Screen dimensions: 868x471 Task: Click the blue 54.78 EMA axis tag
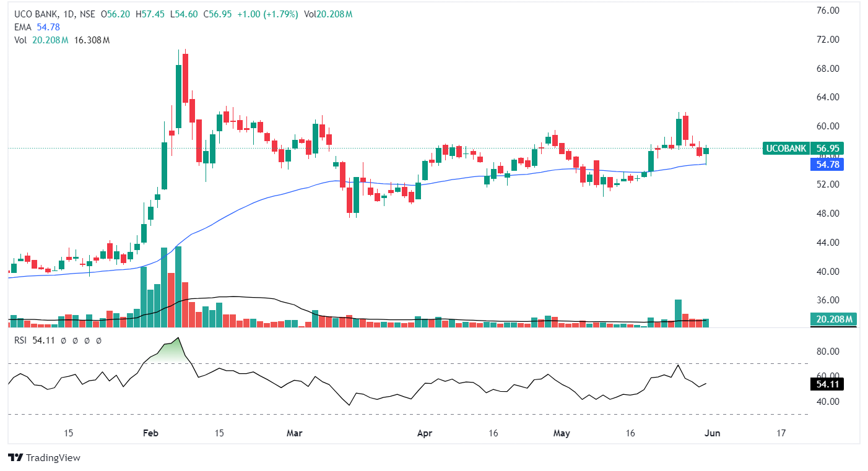pos(827,165)
